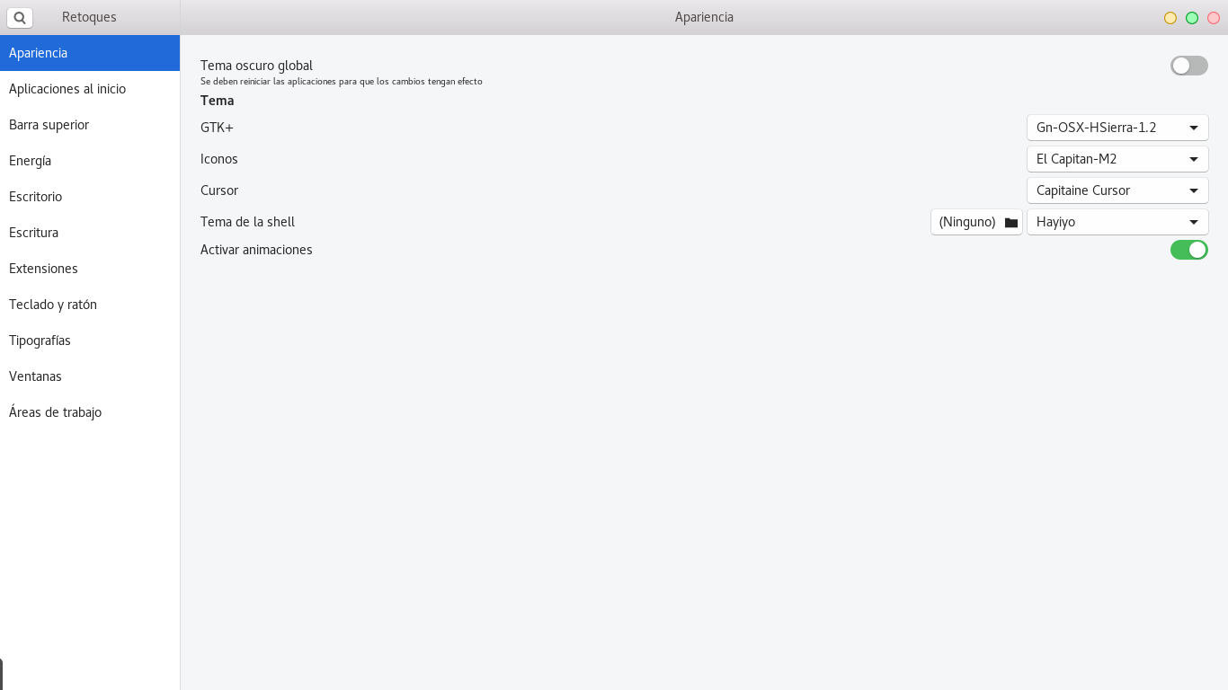Click the folder icon next to (Ninguno)

click(1011, 223)
